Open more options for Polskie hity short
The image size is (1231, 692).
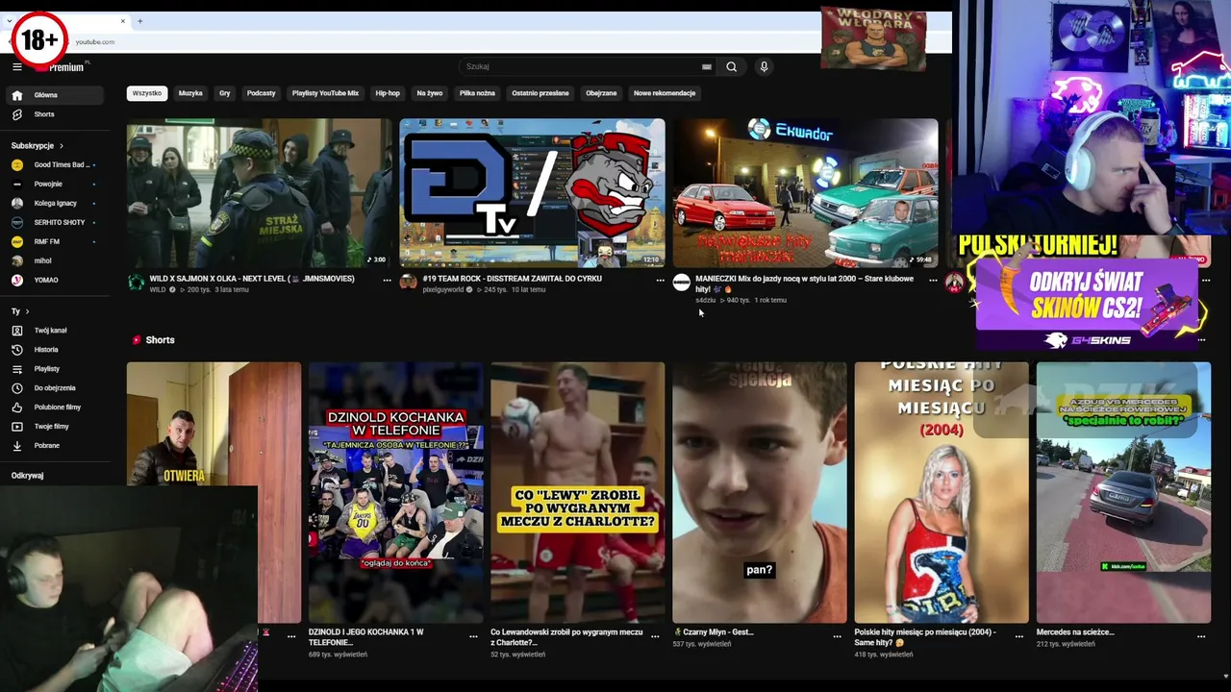tap(1019, 636)
